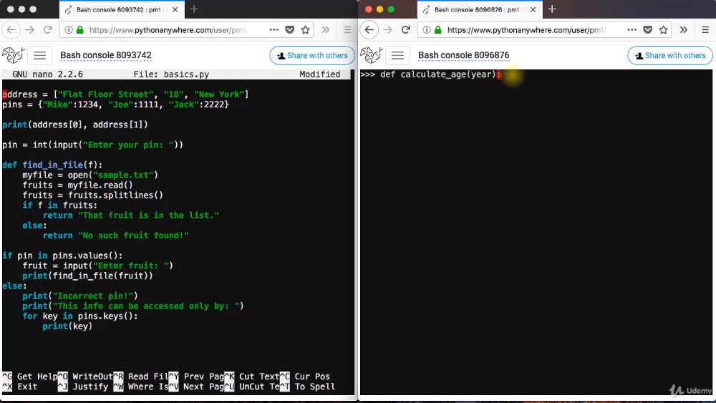This screenshot has height=403, width=716.
Task: Go forward in right browser window
Action: (x=387, y=29)
